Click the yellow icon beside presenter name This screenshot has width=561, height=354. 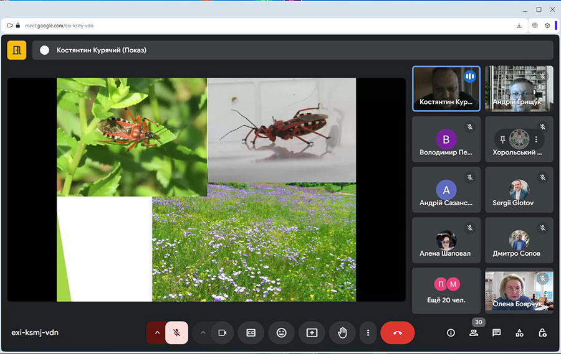pos(17,50)
